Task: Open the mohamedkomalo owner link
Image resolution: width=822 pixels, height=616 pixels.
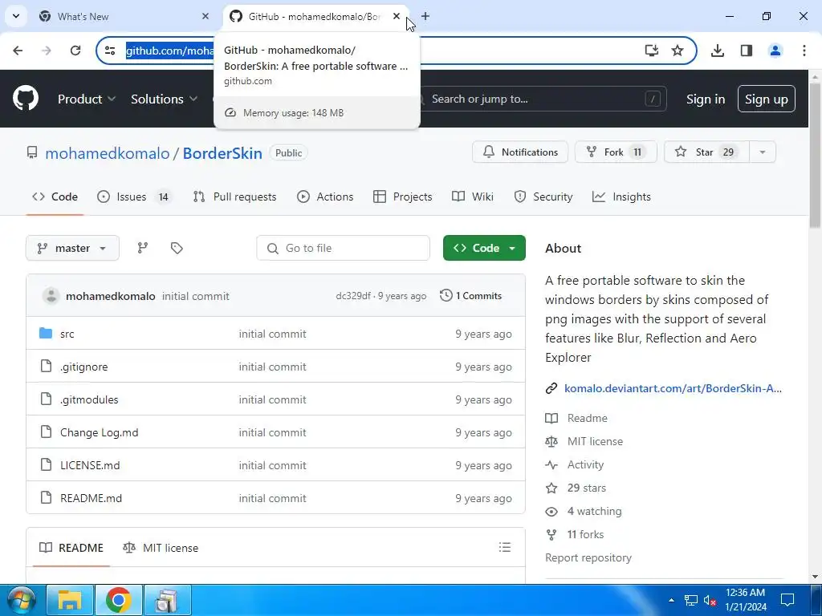Action: [108, 153]
